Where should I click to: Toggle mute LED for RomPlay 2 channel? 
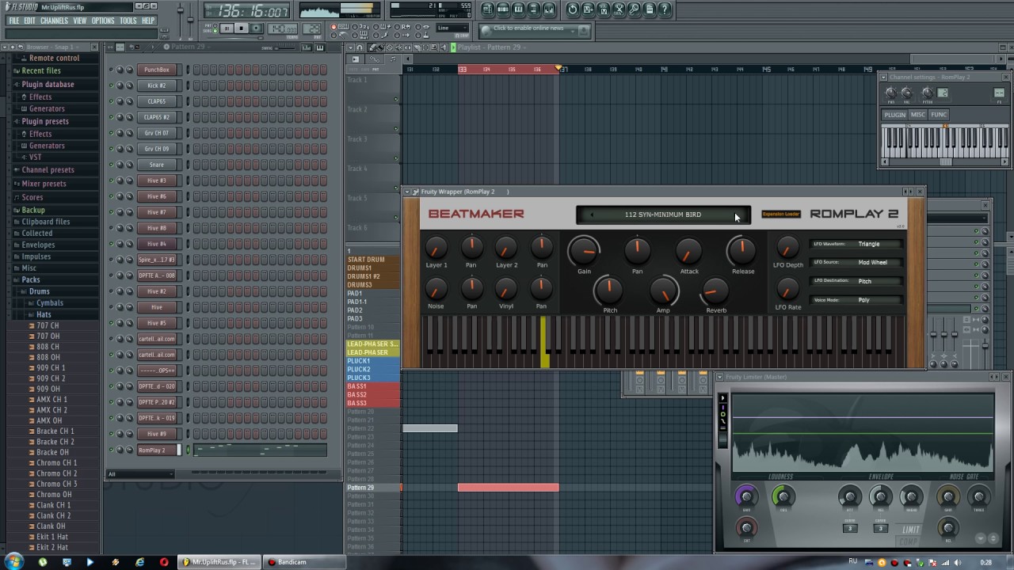[111, 450]
